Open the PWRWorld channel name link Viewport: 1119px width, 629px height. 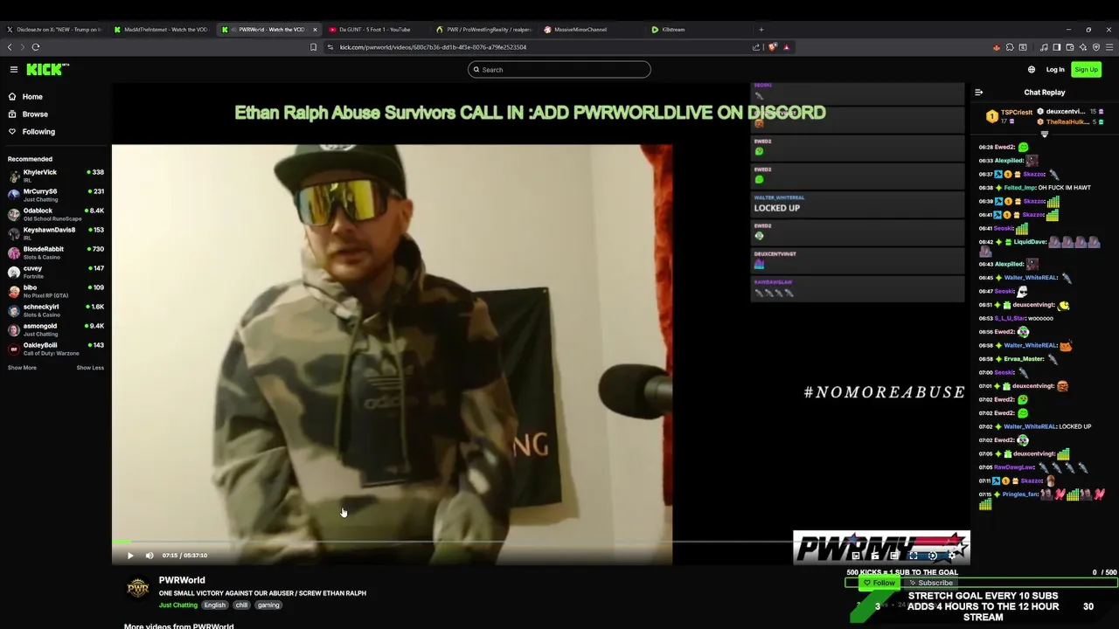(182, 580)
